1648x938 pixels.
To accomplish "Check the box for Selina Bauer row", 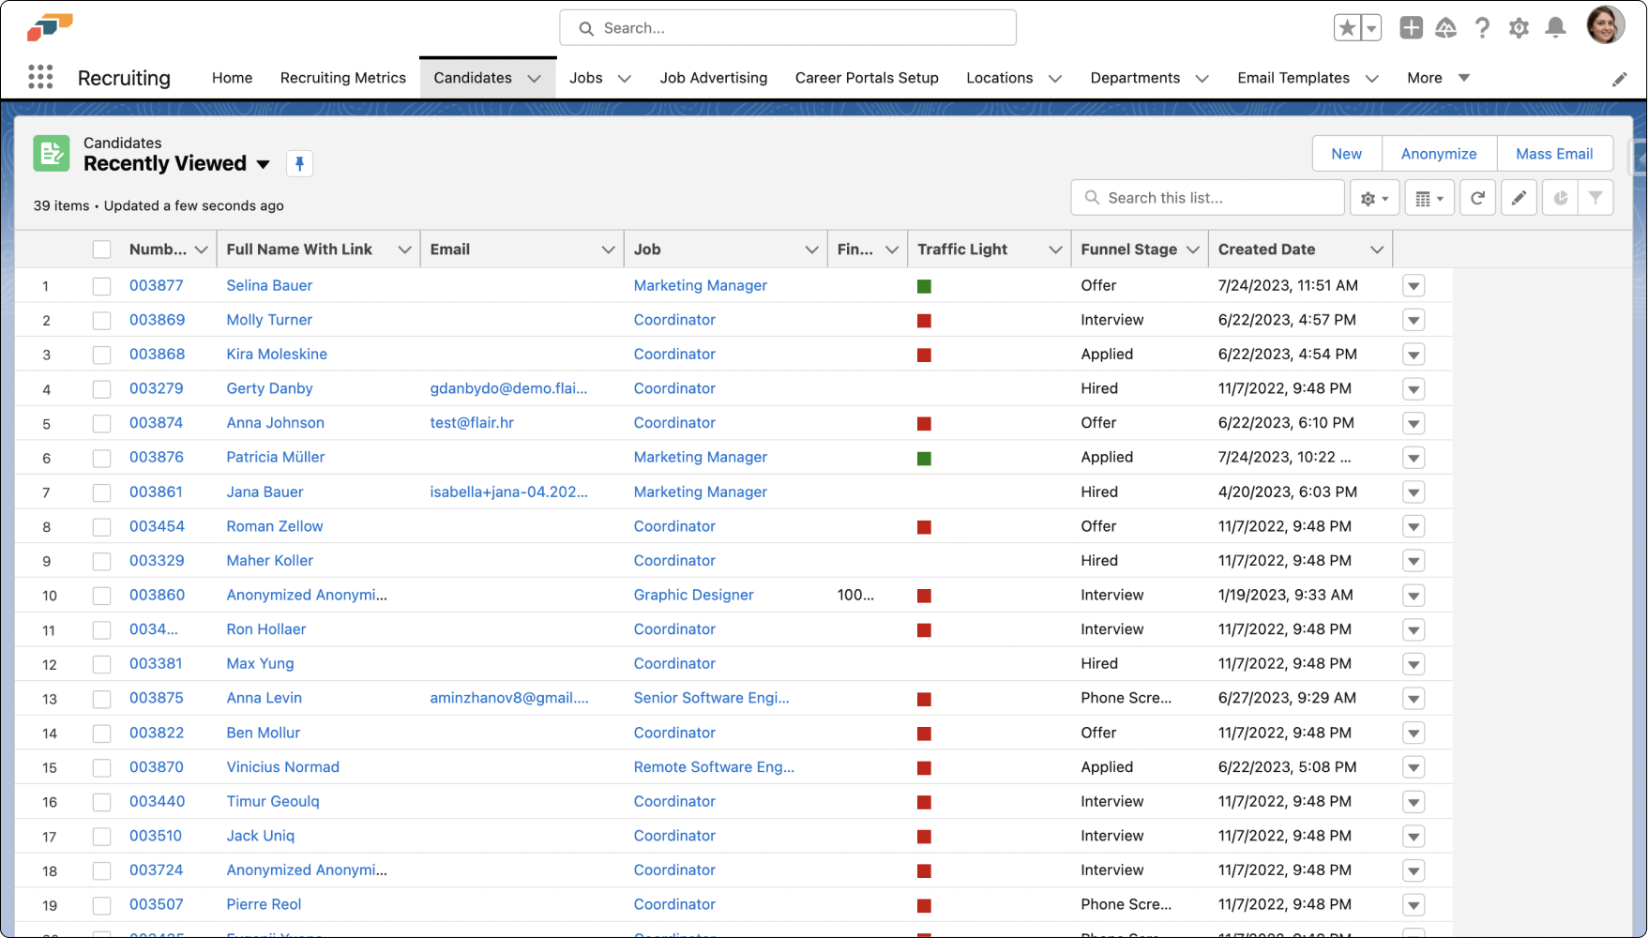I will point(101,286).
